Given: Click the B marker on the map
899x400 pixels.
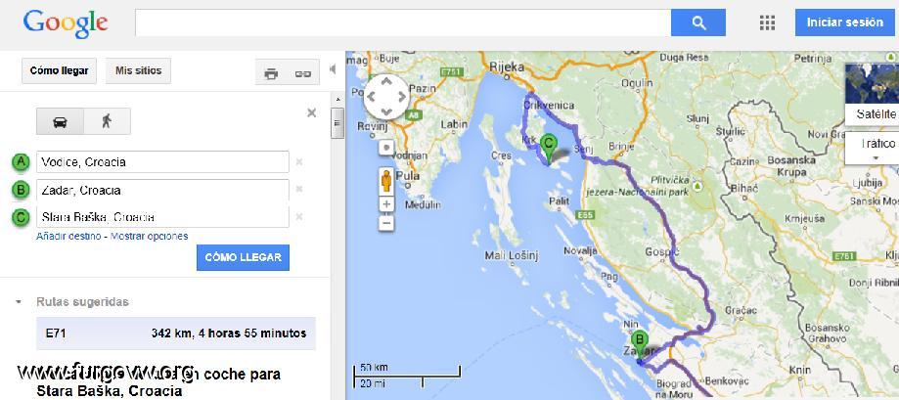Looking at the screenshot, I should pos(639,347).
